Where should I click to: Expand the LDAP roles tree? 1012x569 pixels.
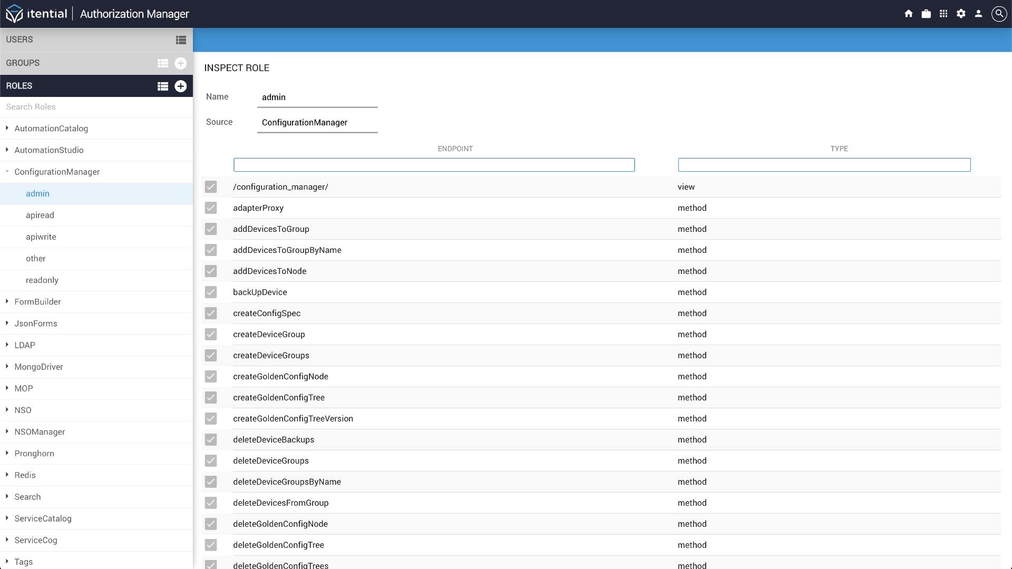pyautogui.click(x=7, y=345)
